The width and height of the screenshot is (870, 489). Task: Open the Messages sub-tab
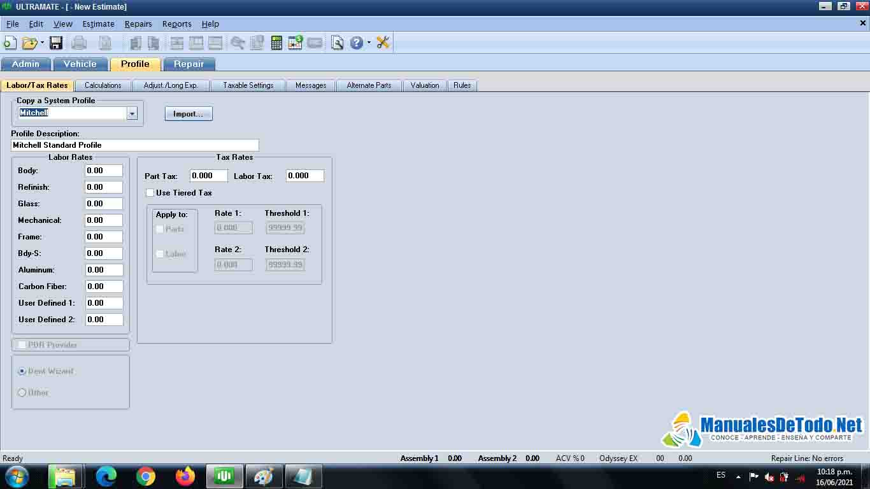311,85
